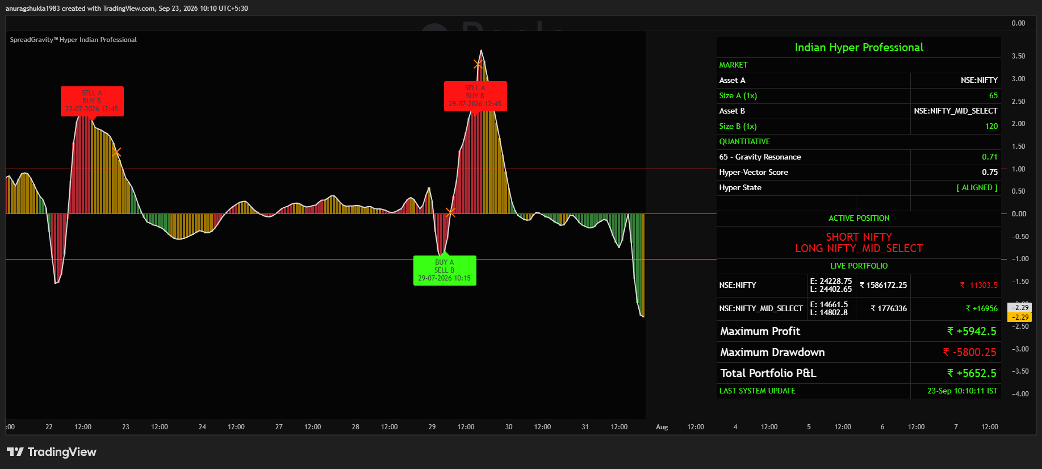Click the 3.50 price scale label
Screen dimensions: 1042x469
(1018, 56)
